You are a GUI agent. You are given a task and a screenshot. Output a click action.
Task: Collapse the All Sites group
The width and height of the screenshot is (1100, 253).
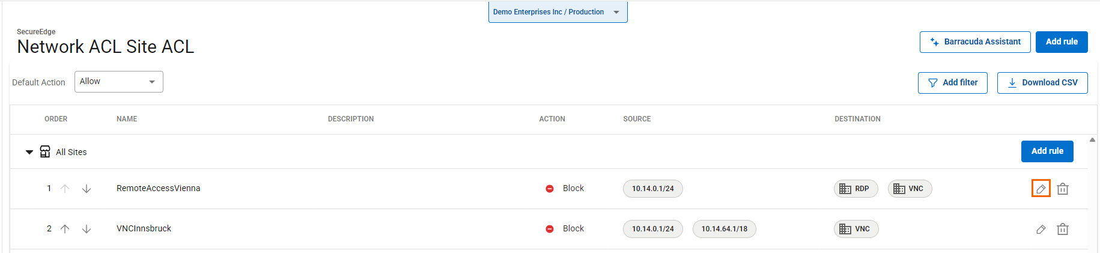click(x=29, y=152)
